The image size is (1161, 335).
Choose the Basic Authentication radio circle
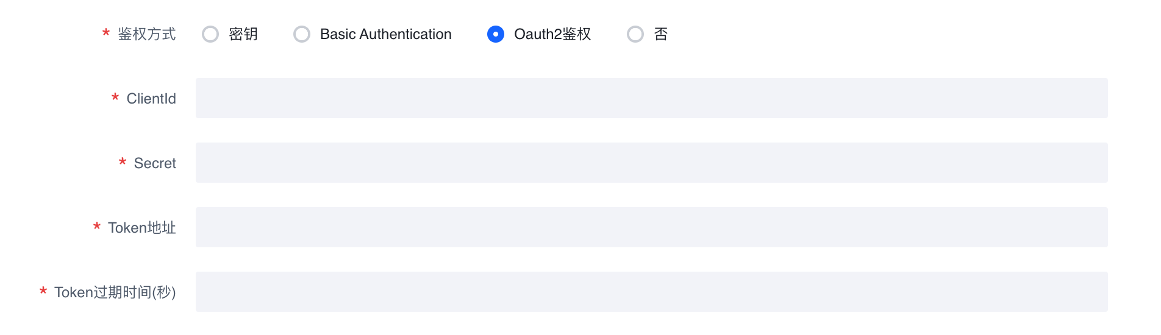click(302, 34)
